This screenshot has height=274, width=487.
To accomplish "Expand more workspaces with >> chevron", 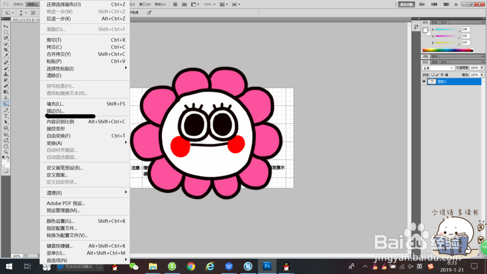I will (456, 4).
